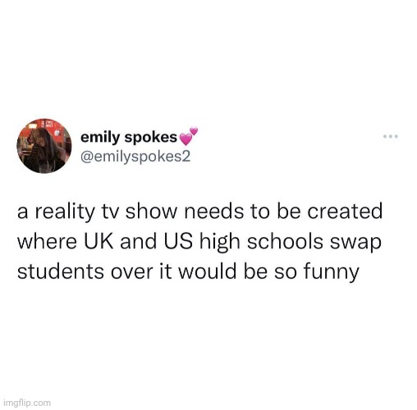Select the word 'reality' in the tweet
The image size is (417, 410).
point(63,212)
